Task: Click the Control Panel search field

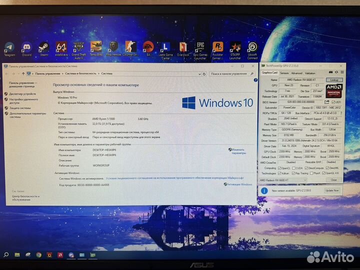Action: (228, 73)
